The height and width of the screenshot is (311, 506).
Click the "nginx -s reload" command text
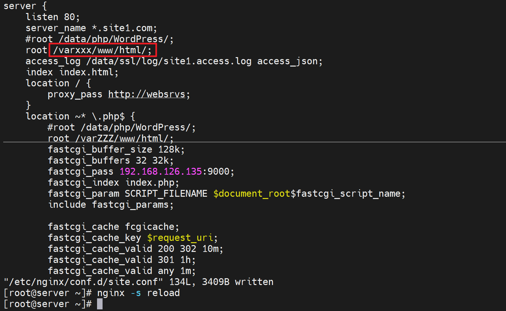pos(138,293)
